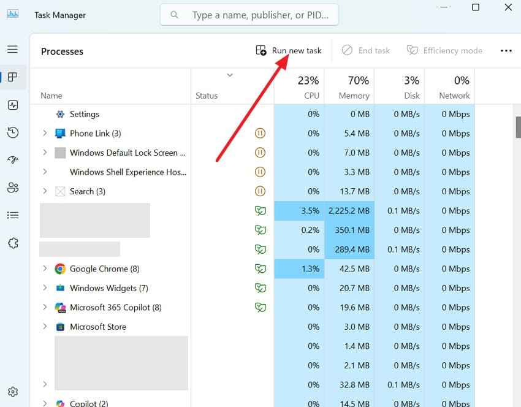Click efficiency mode leaf icon for Google Chrome

(x=260, y=268)
